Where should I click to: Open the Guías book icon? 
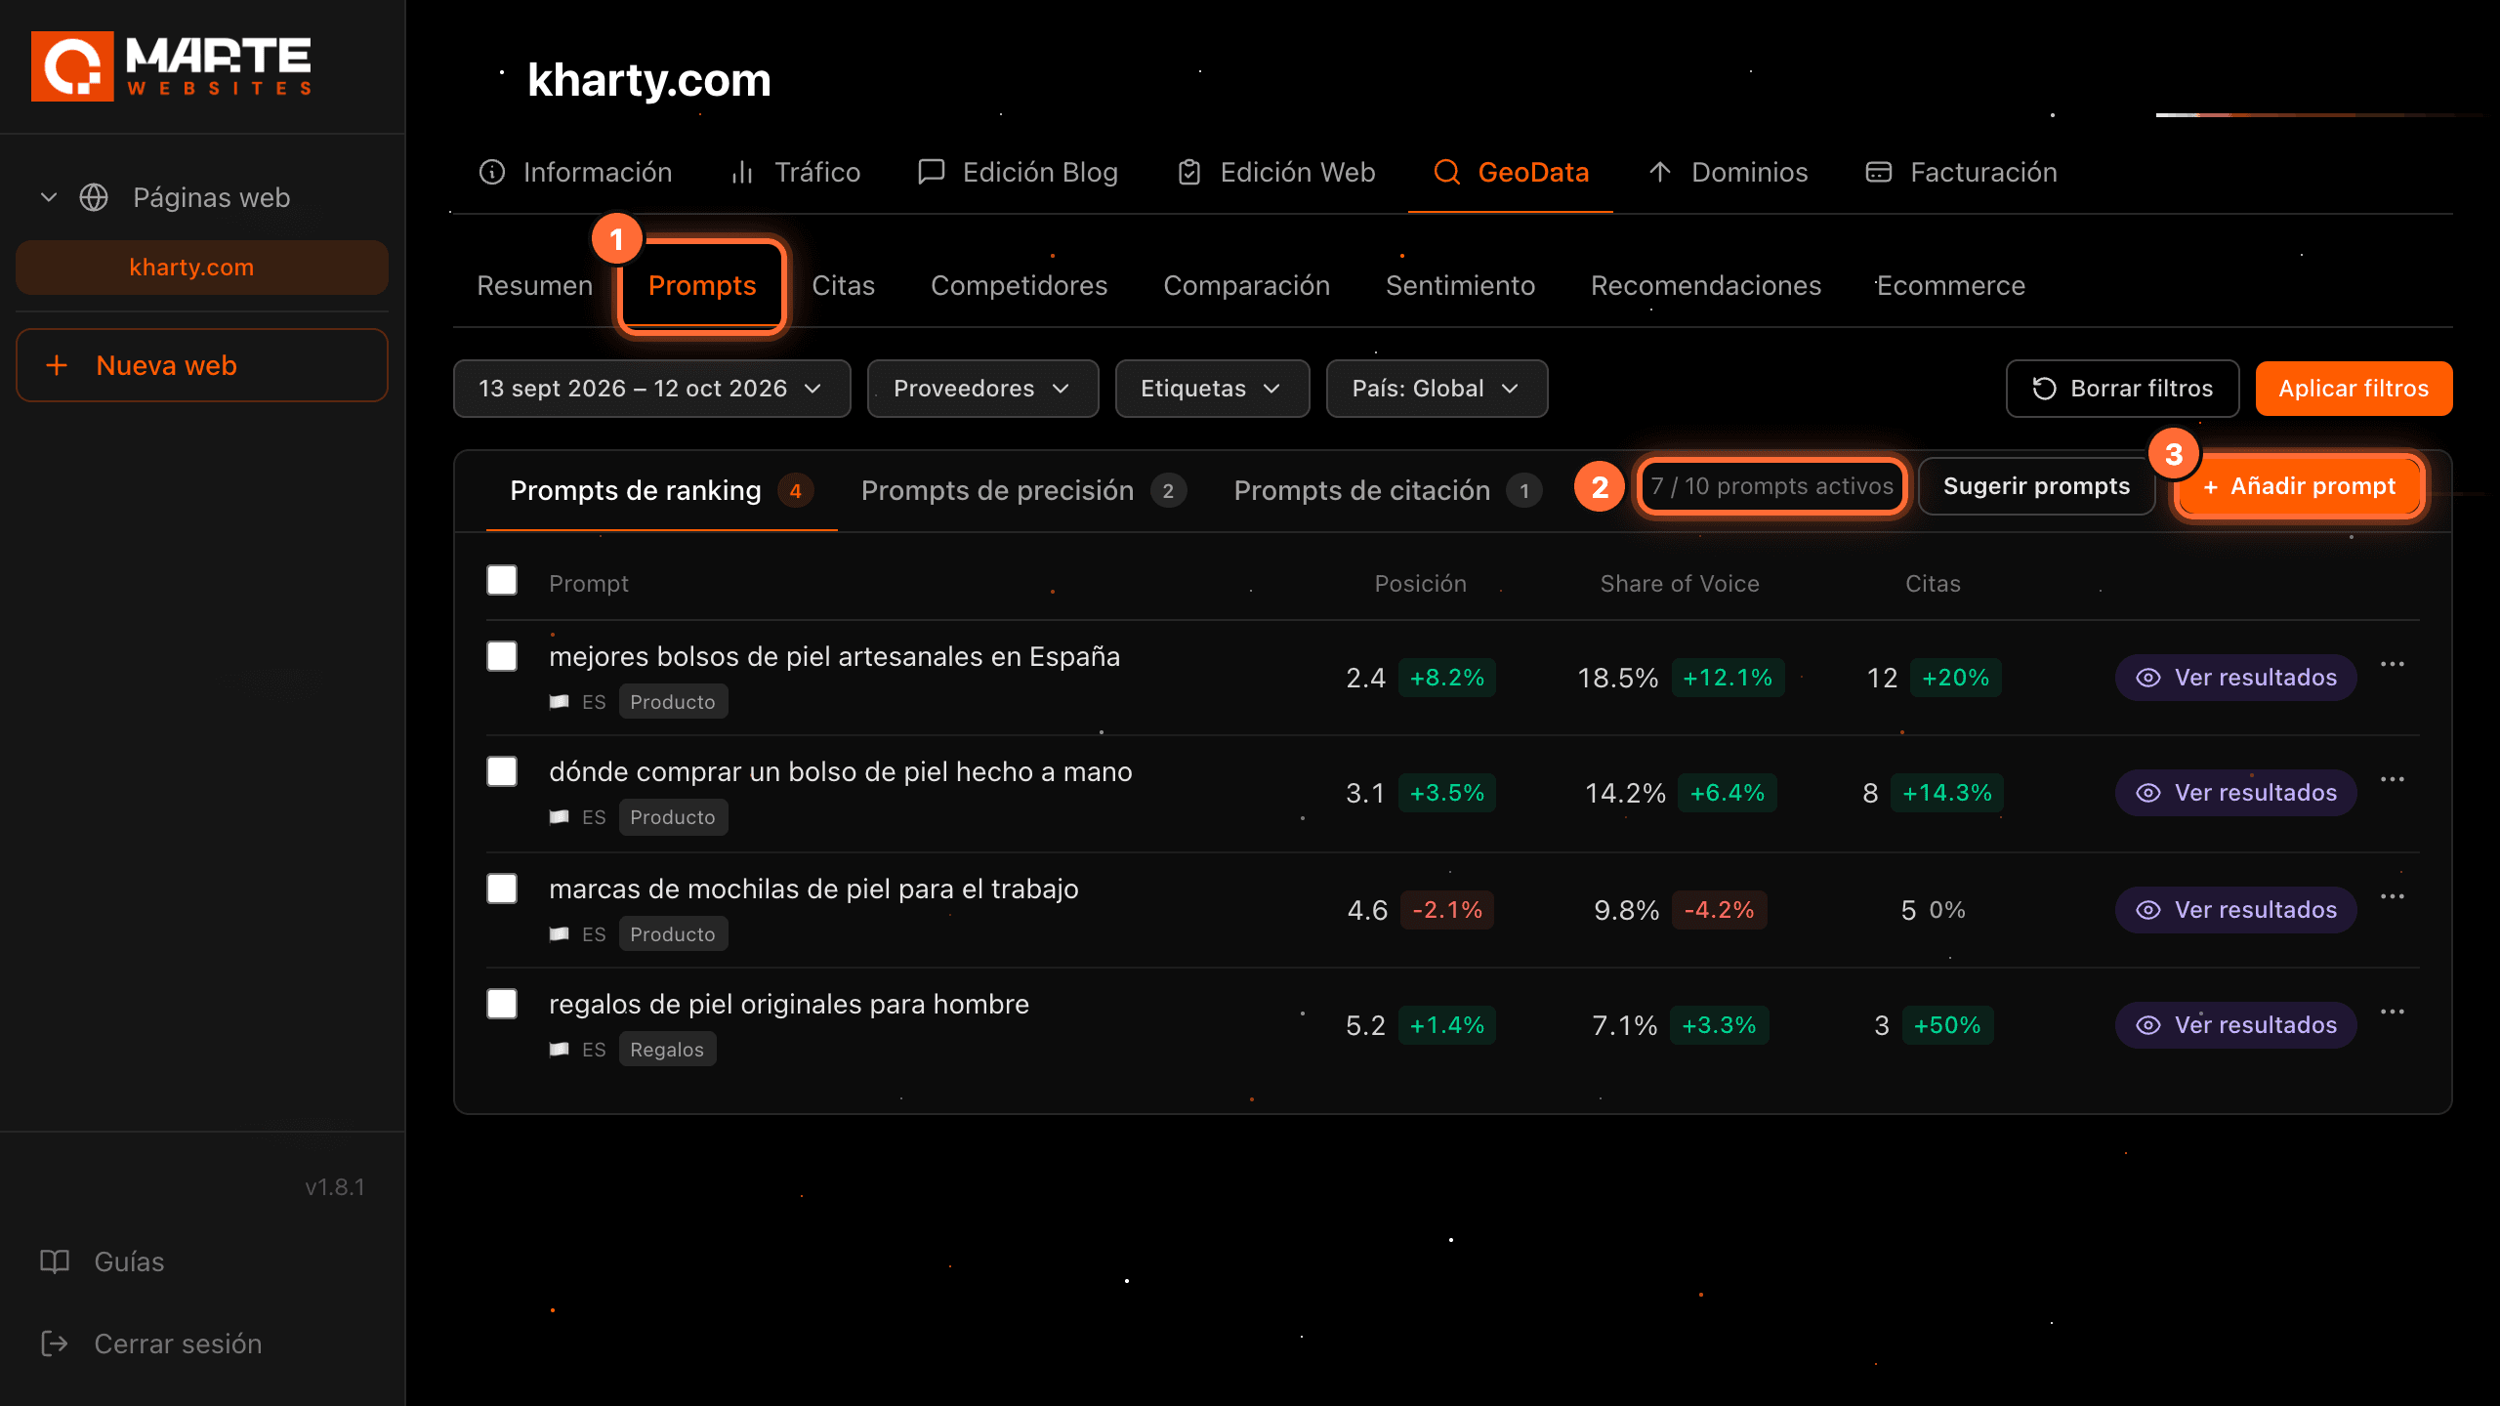coord(55,1261)
